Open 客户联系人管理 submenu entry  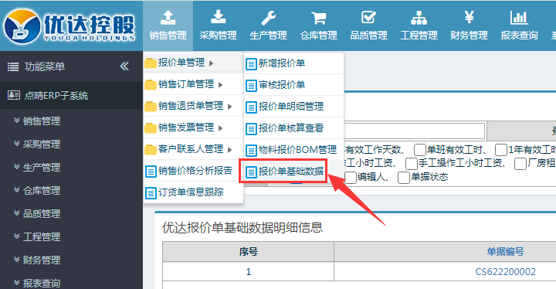pos(193,149)
